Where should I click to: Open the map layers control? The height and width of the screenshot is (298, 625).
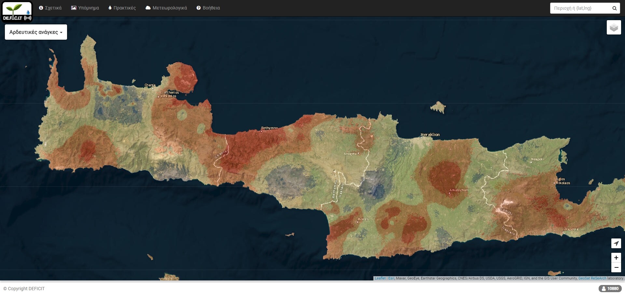(x=614, y=27)
